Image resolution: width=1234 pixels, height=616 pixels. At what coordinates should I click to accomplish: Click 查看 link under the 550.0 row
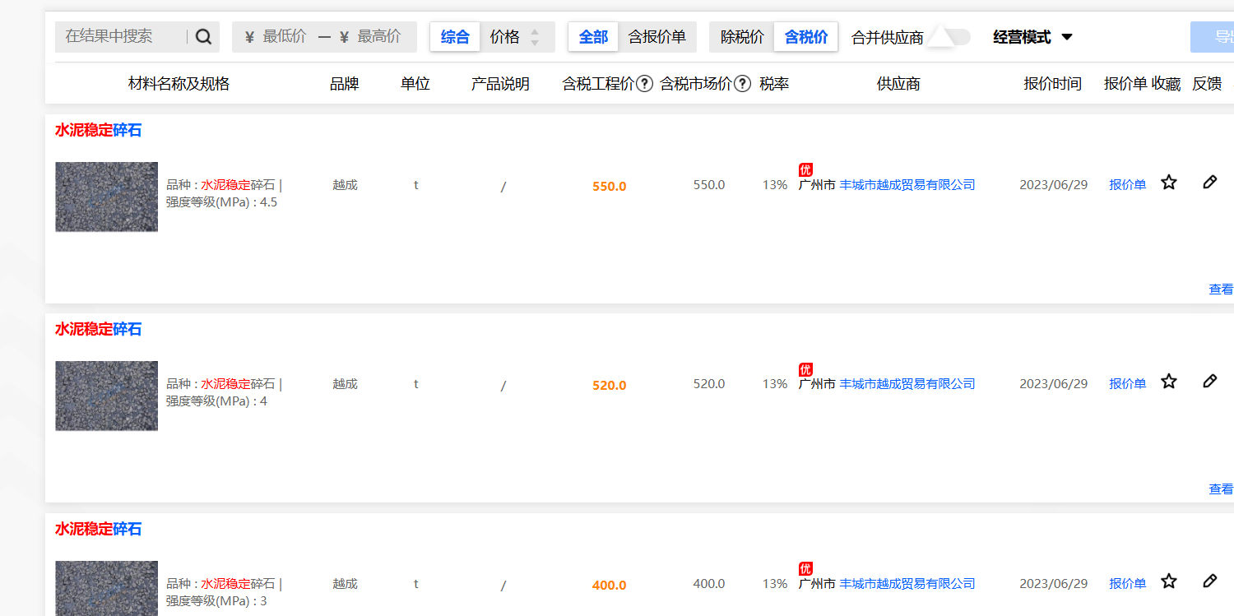(1221, 289)
